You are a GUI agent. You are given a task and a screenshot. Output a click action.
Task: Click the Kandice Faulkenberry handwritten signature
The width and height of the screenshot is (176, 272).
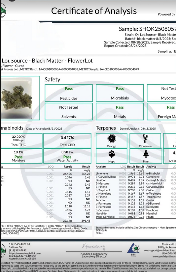[94, 247]
